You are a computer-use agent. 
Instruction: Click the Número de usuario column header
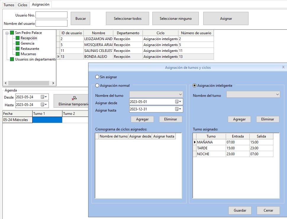pyautogui.click(x=196, y=33)
